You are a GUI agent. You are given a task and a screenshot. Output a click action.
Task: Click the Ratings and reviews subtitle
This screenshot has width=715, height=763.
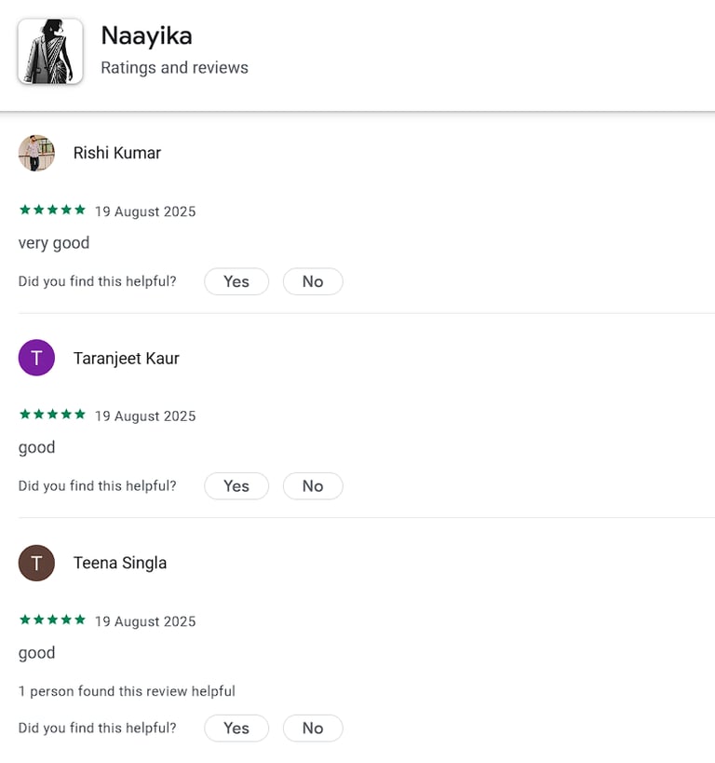point(174,68)
